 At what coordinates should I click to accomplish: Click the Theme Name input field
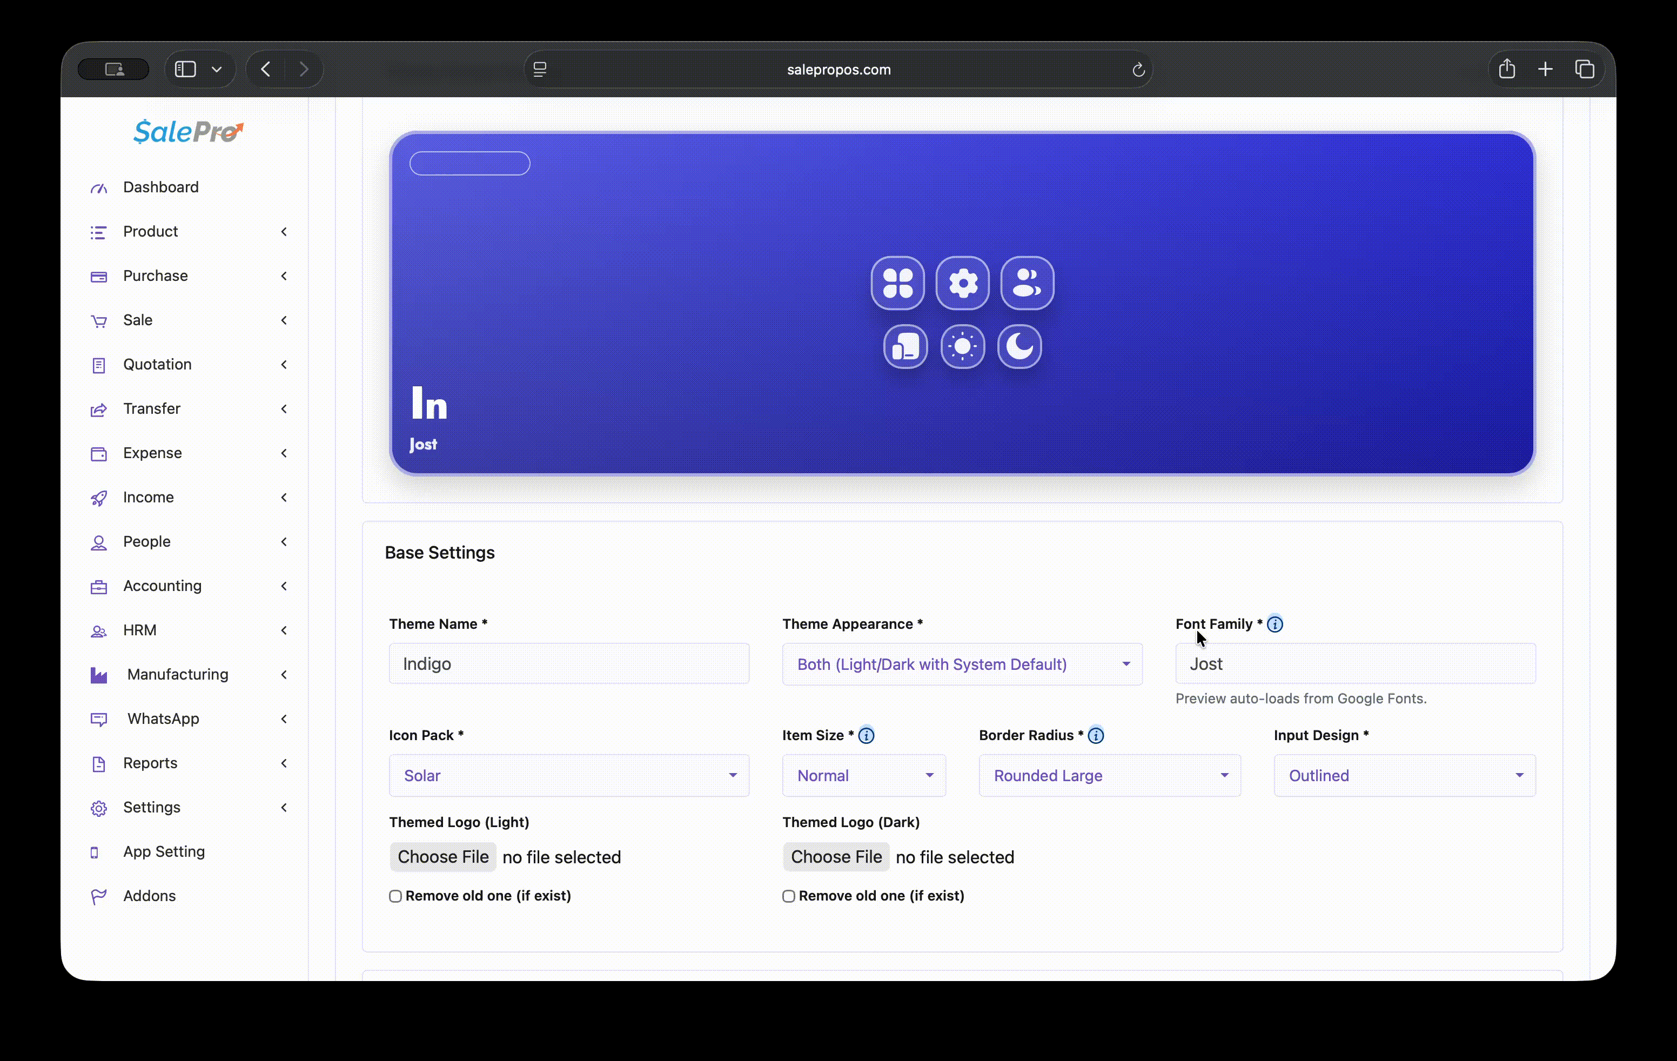pyautogui.click(x=568, y=663)
